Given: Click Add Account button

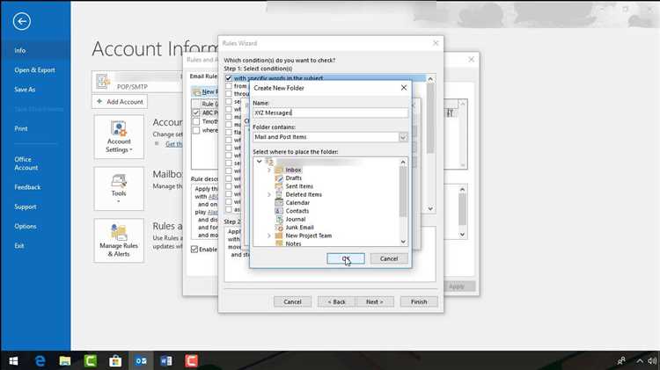Looking at the screenshot, I should click(120, 102).
